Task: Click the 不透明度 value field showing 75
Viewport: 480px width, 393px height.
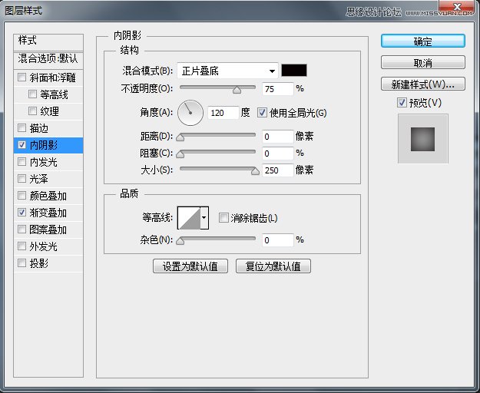Action: coord(278,89)
